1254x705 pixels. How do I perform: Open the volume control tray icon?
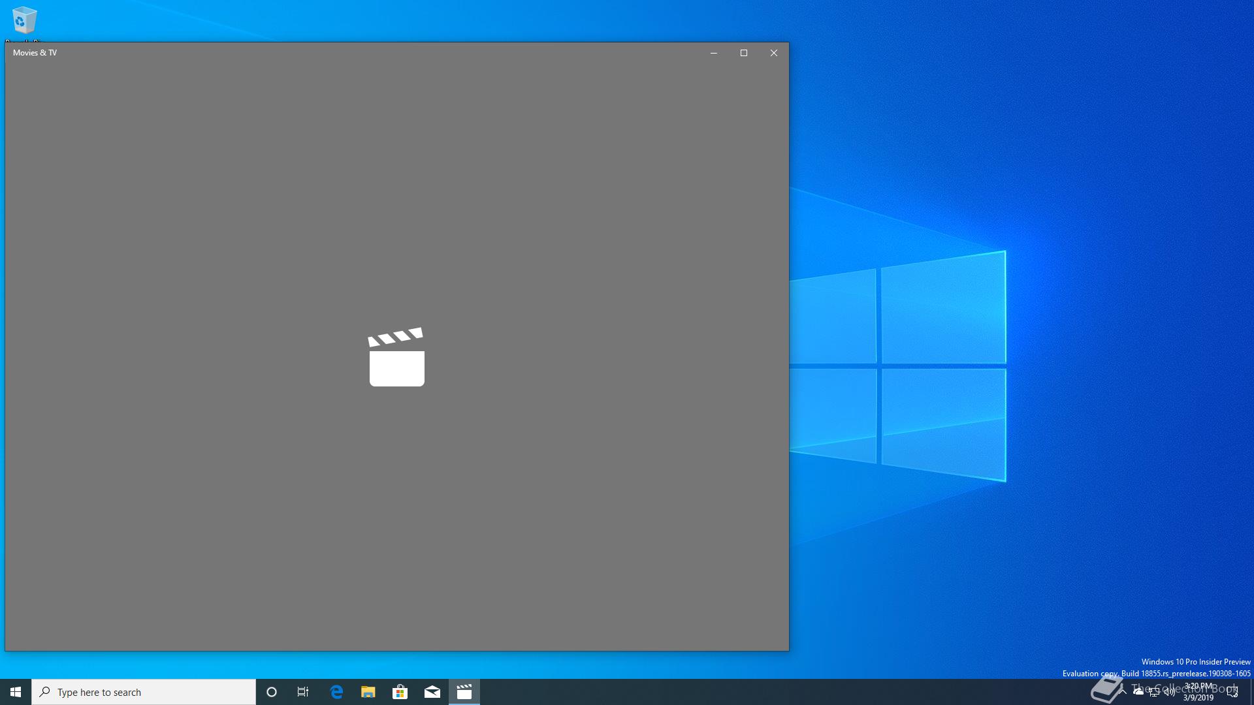tap(1170, 692)
